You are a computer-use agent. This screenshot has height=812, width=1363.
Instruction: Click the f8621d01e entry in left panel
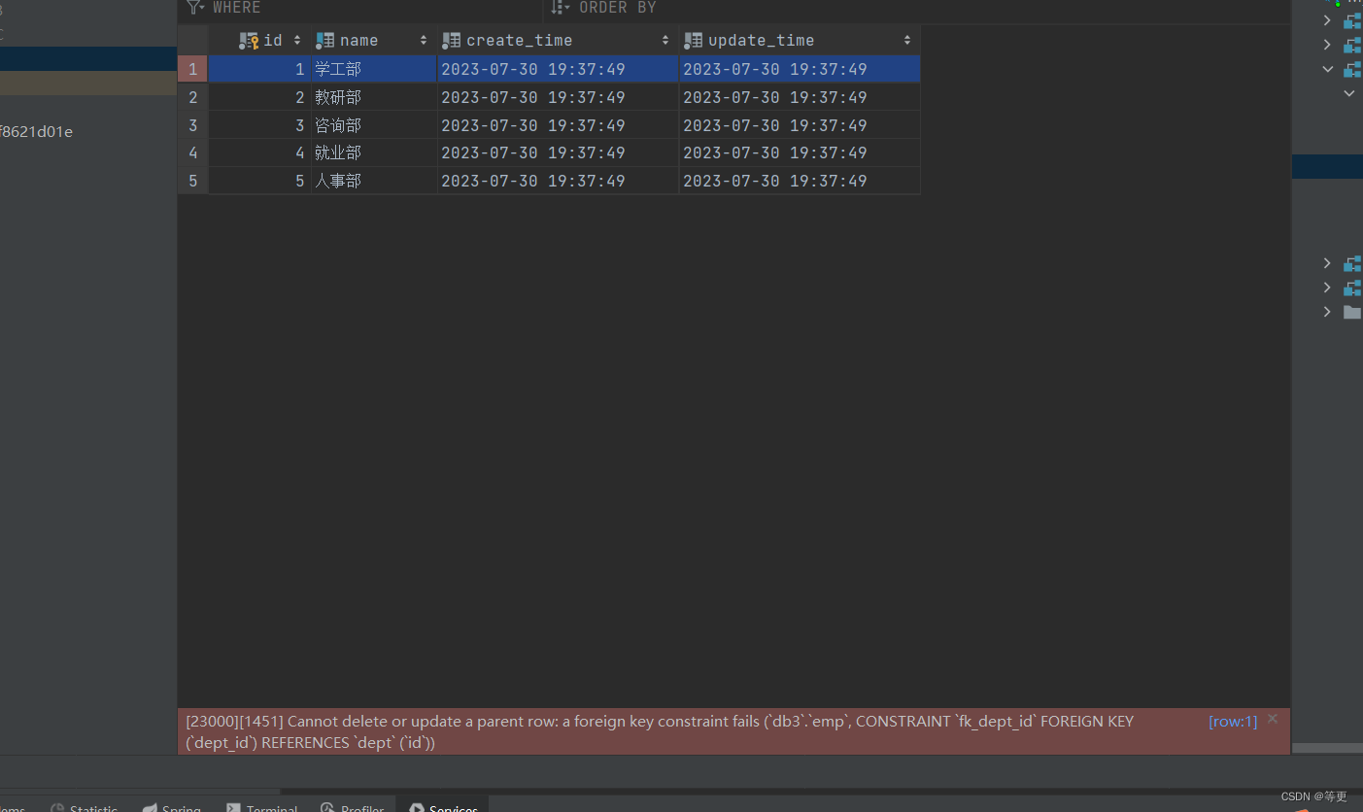point(37,131)
